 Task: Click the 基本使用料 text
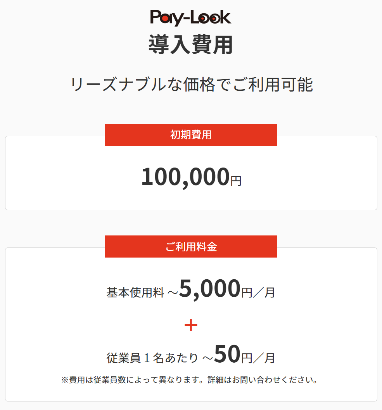135,292
